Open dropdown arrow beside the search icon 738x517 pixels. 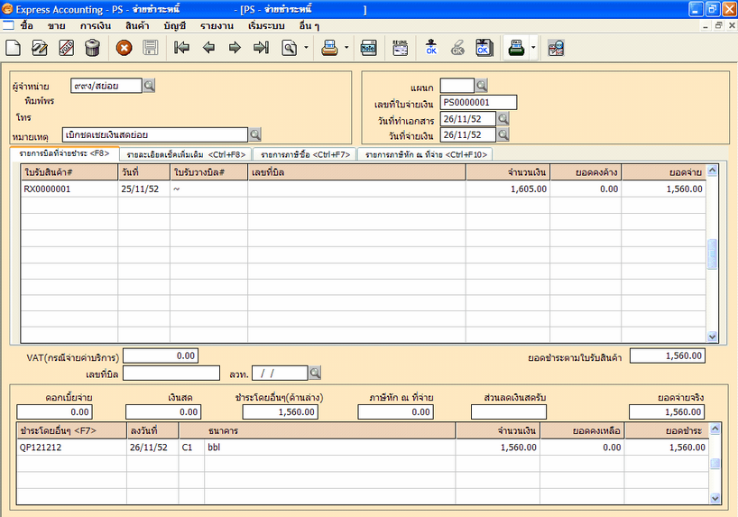306,48
